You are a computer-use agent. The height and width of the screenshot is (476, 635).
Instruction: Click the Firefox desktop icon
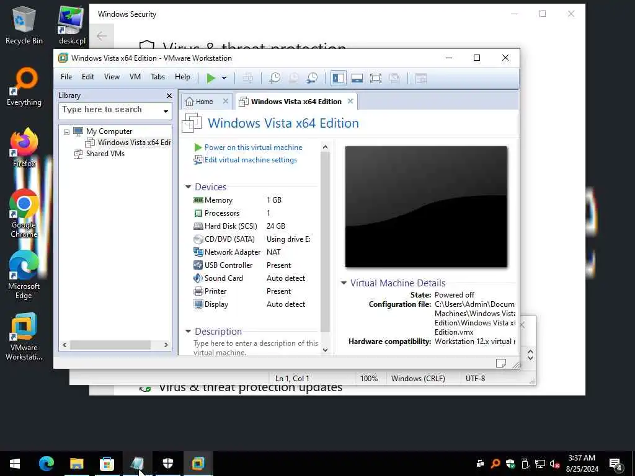click(24, 148)
